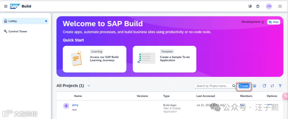
Task: Open the jerry project link
Action: tap(75, 105)
